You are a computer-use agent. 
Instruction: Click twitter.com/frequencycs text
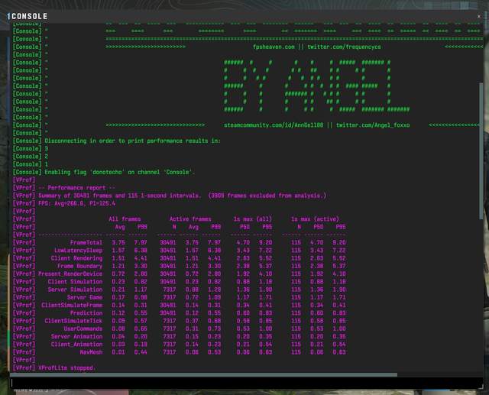[344, 47]
